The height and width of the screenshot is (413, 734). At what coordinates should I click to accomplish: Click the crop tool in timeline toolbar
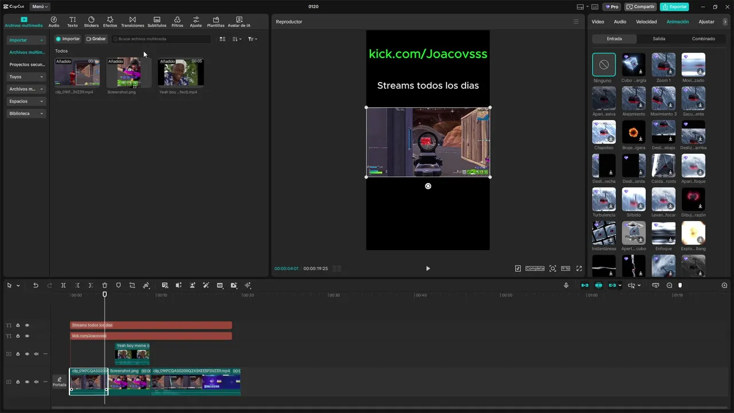(x=132, y=285)
